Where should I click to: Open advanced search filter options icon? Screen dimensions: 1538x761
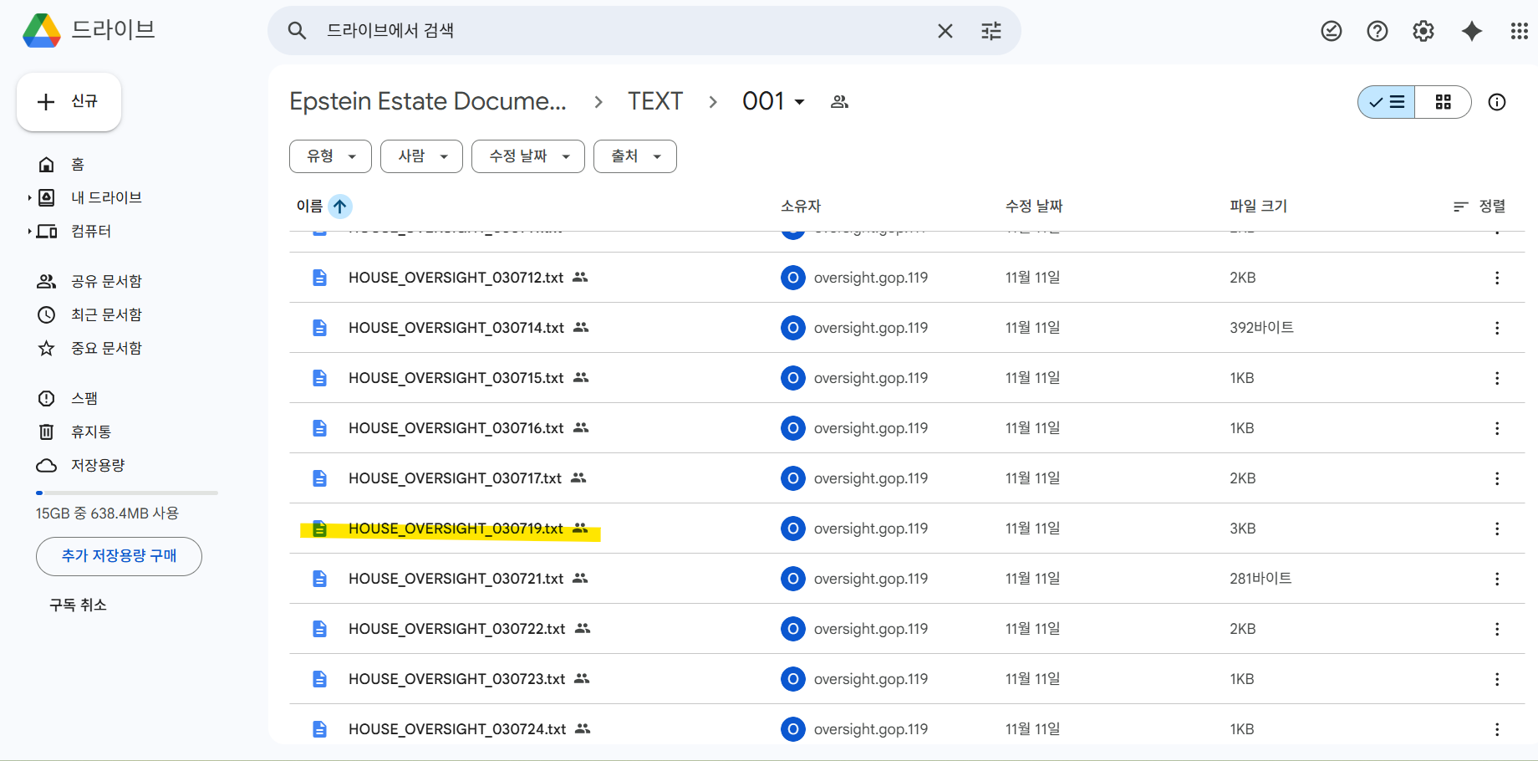point(991,31)
